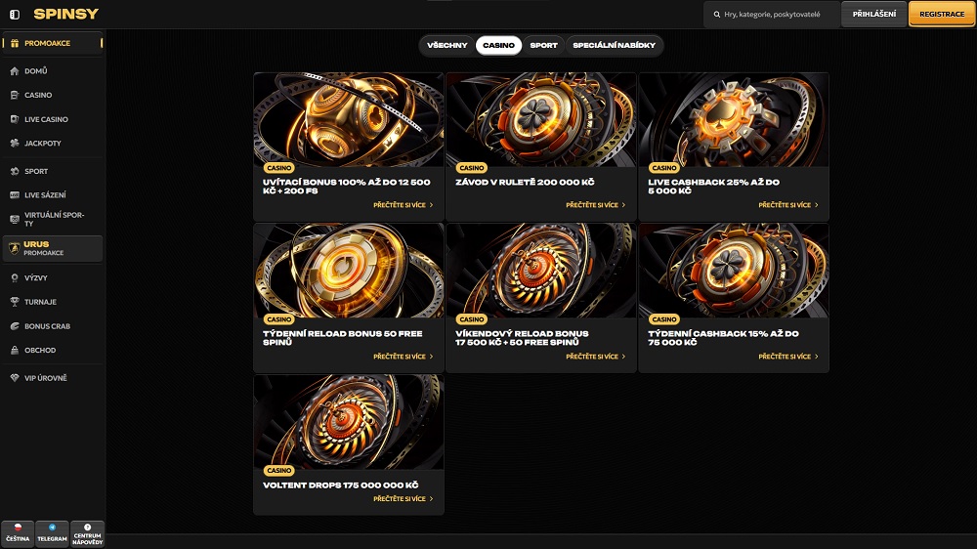977x549 pixels.
Task: Click the Casino badge on Voltent Drops card
Action: [x=279, y=471]
